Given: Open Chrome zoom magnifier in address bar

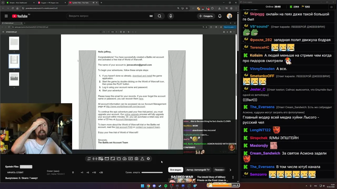Looking at the screenshot, I should 178,8.
